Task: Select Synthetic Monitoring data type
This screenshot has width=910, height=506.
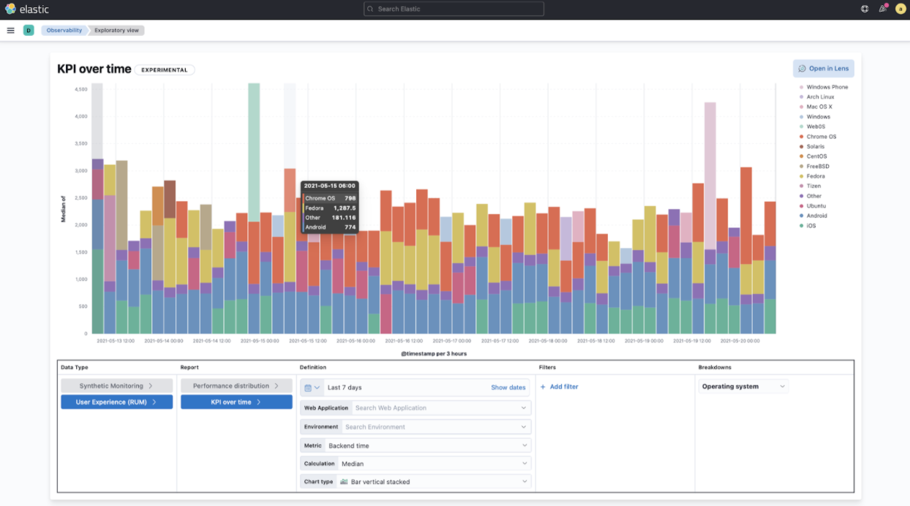Action: pos(117,385)
